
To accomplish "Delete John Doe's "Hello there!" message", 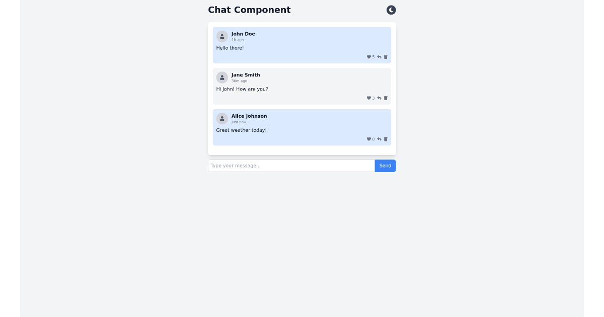I will 386,57.
